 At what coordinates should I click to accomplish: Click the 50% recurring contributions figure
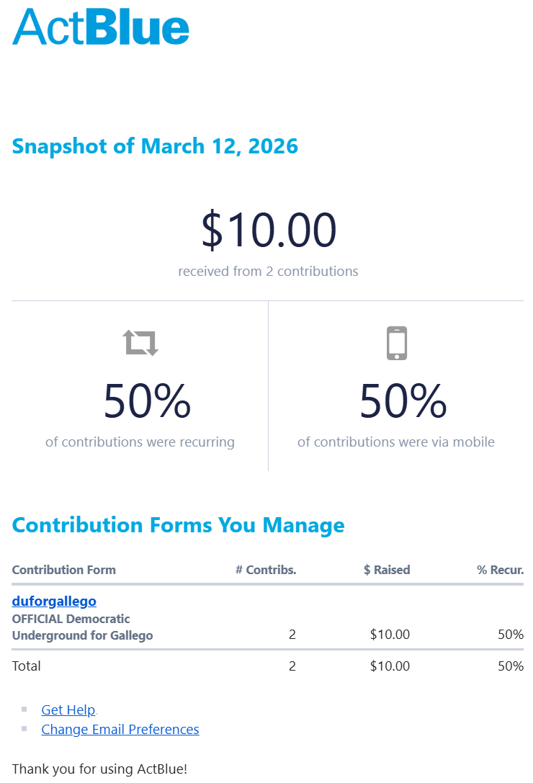tap(146, 401)
